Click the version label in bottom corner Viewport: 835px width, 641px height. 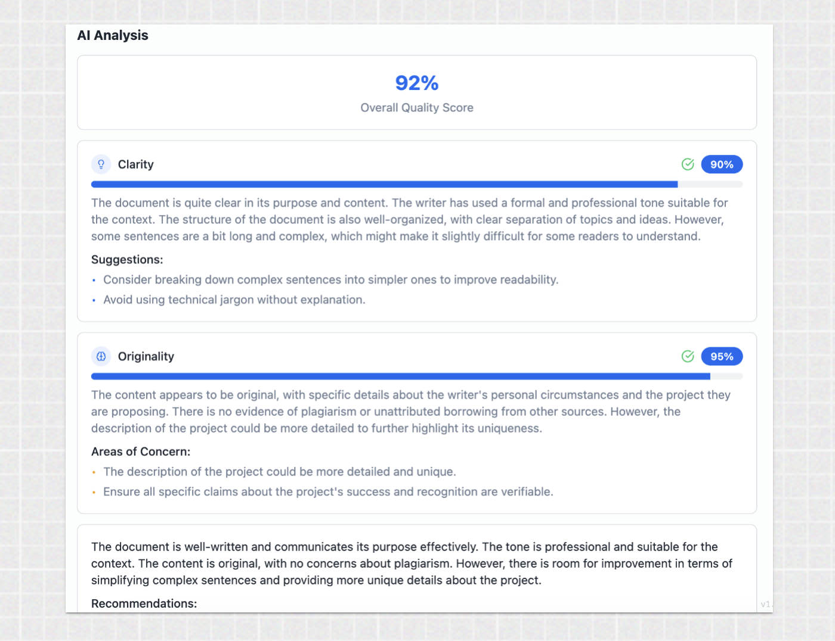pyautogui.click(x=766, y=604)
